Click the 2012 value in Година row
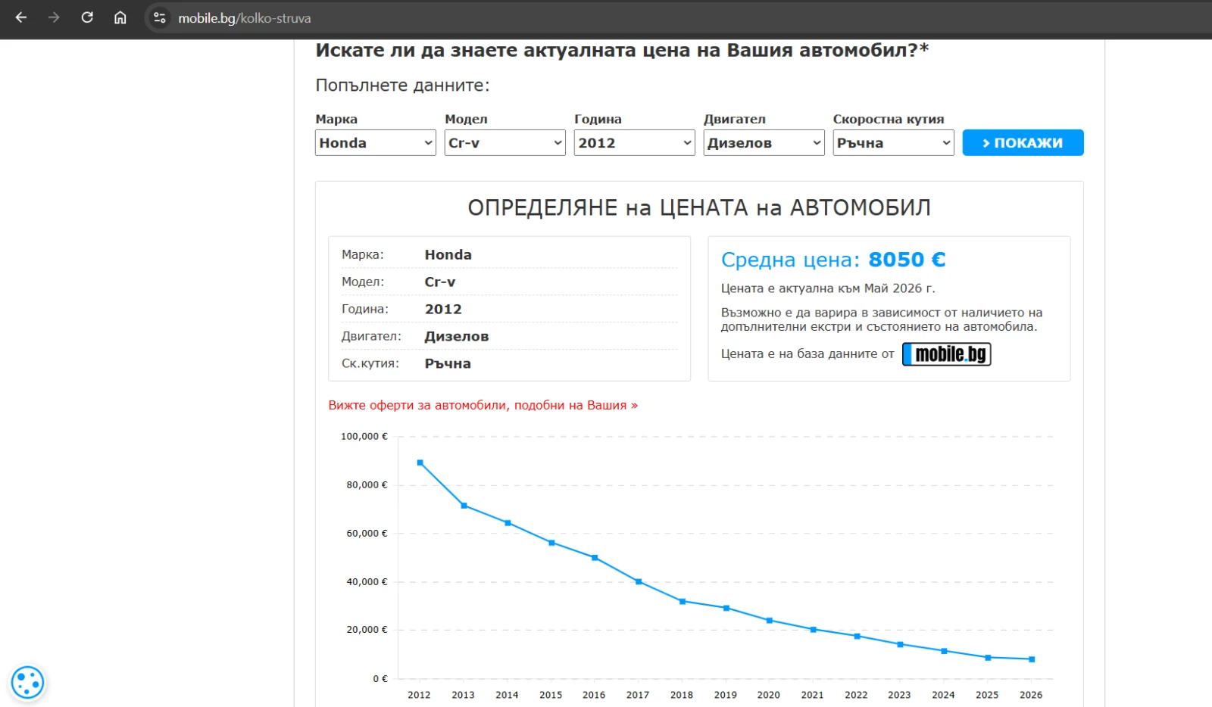 coord(443,310)
